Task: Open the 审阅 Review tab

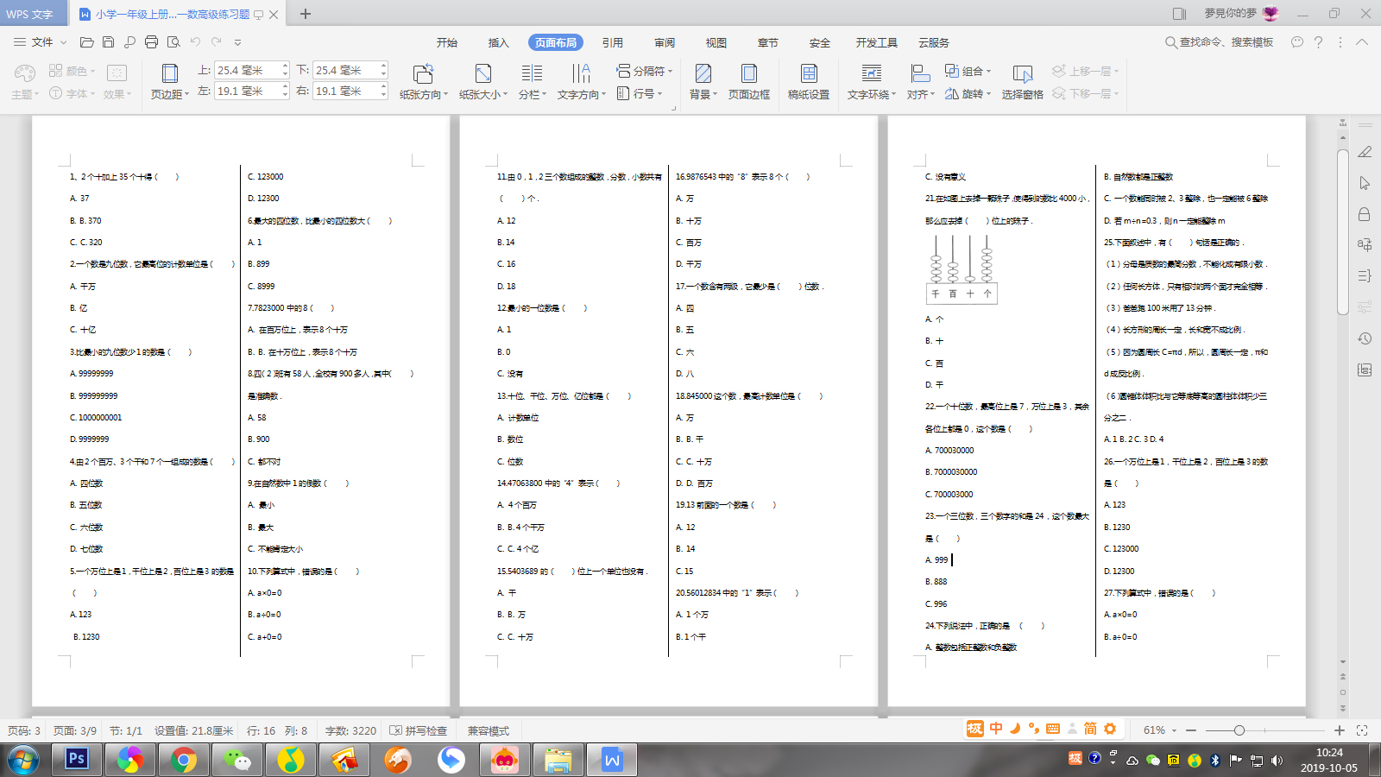Action: tap(664, 42)
